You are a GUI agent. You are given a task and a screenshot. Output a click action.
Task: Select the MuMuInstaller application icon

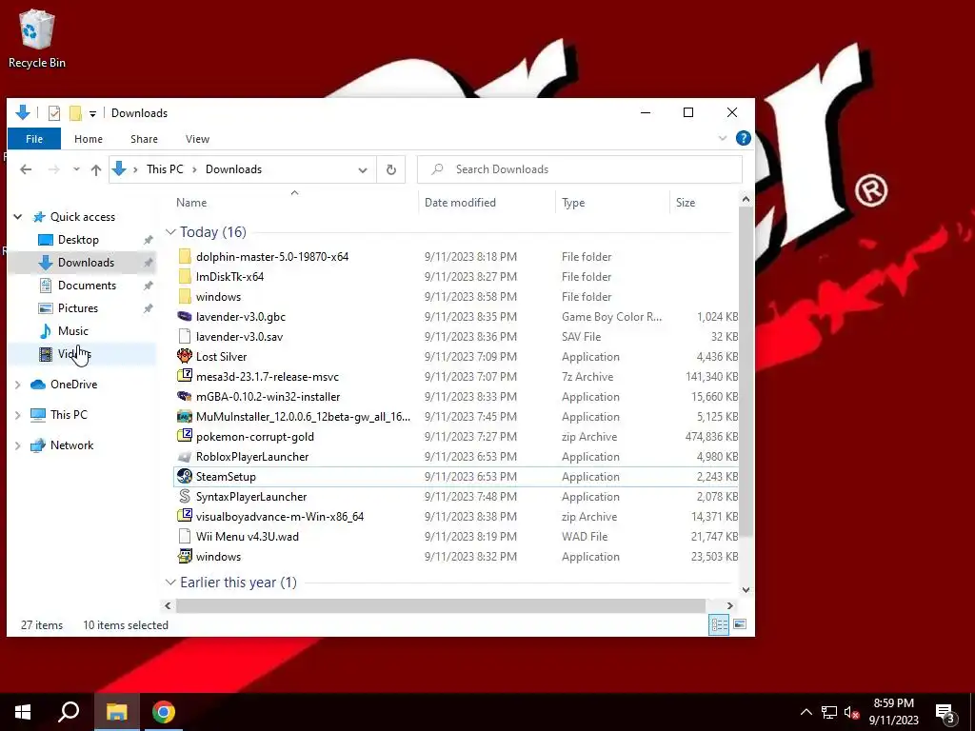tap(184, 417)
